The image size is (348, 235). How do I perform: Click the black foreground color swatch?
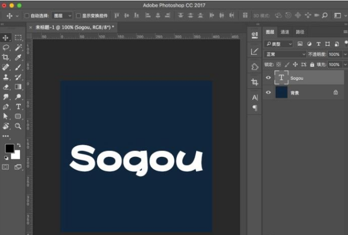(x=10, y=148)
